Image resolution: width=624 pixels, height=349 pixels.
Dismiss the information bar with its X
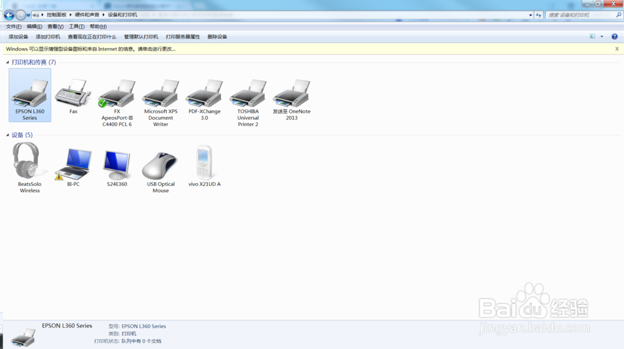(617, 49)
